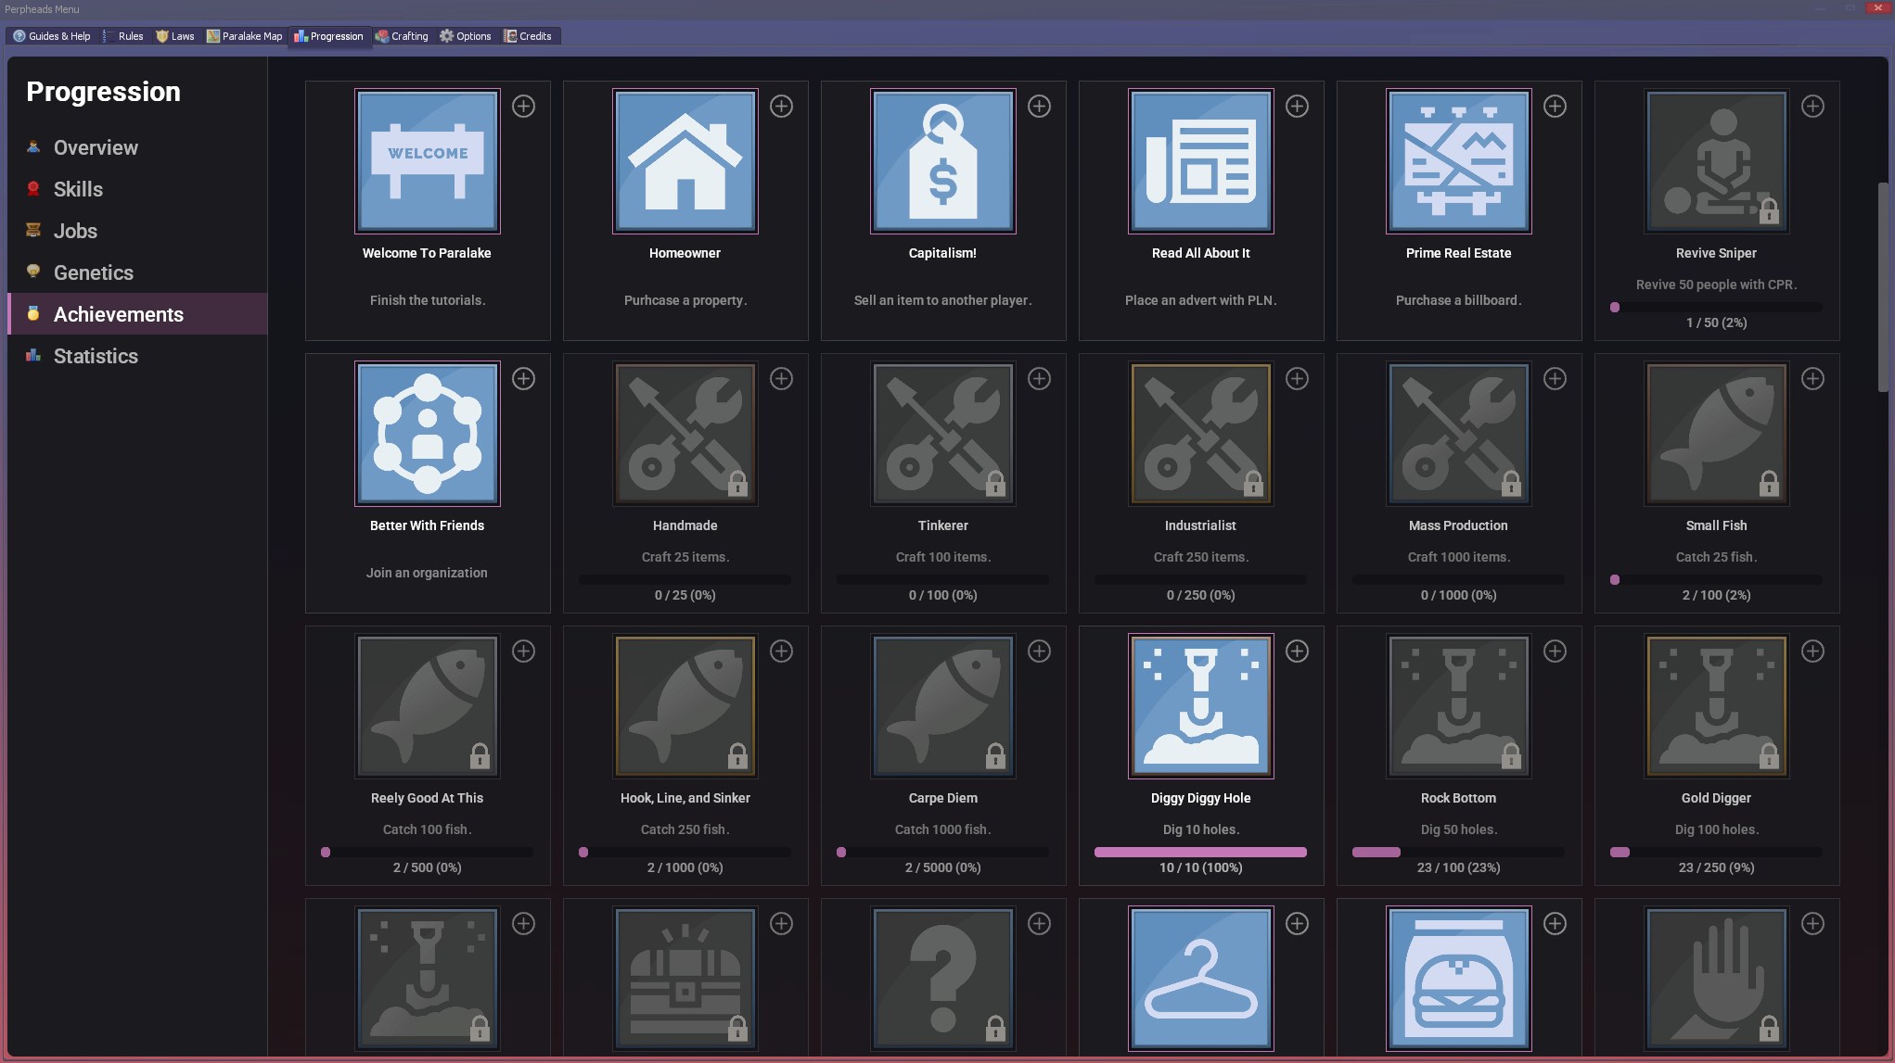
Task: Select the Capitalism! price tag icon
Action: point(943,161)
